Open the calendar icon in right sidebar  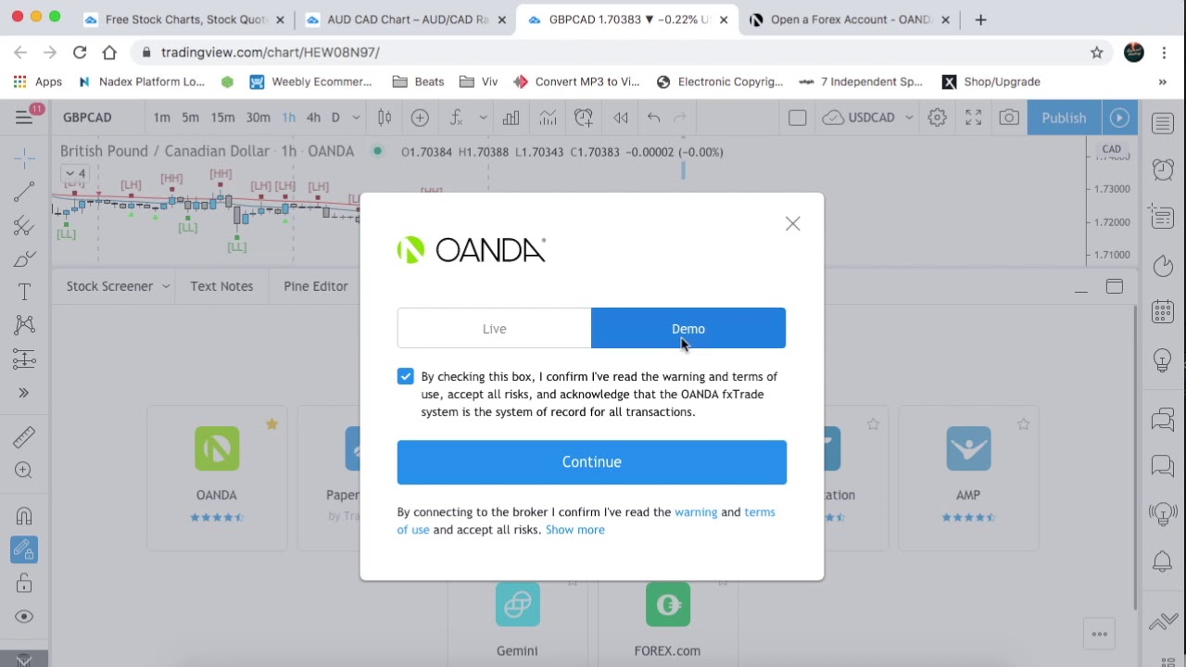(1163, 312)
